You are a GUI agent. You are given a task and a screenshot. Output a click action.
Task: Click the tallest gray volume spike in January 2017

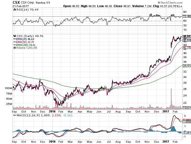[171, 99]
